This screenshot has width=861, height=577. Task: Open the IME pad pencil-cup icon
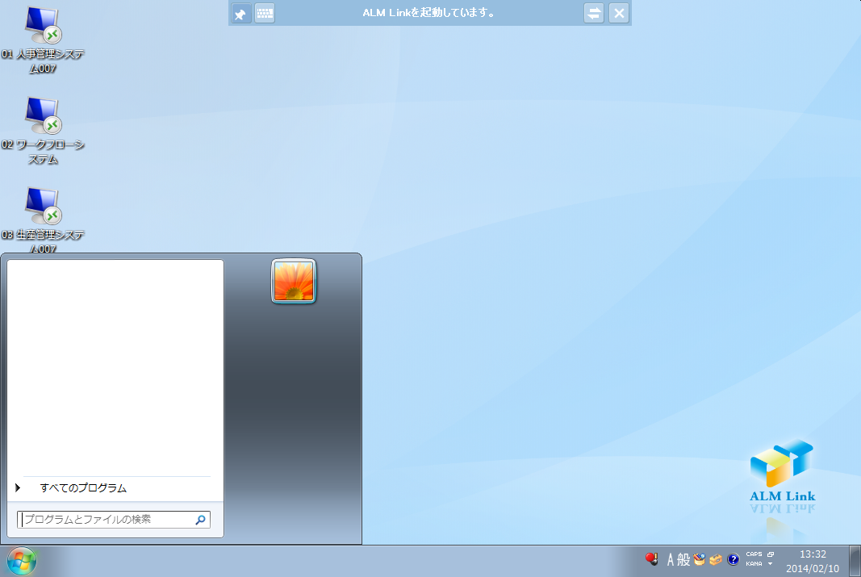tap(699, 560)
